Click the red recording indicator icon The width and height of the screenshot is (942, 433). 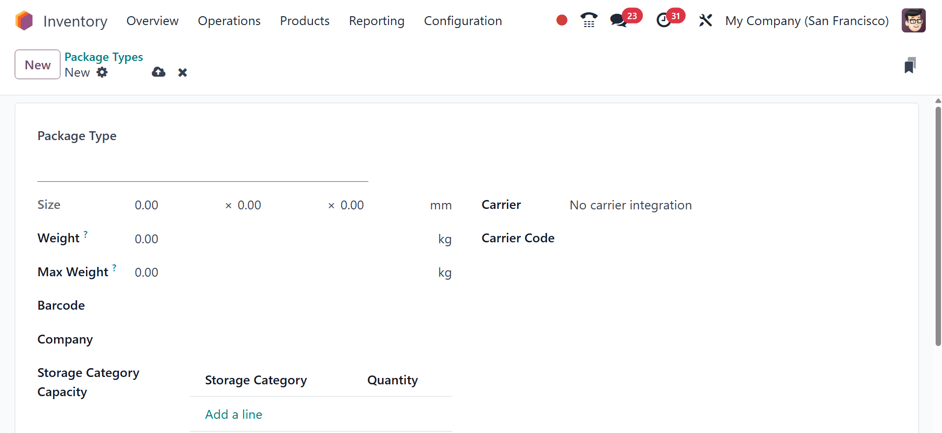pyautogui.click(x=562, y=20)
